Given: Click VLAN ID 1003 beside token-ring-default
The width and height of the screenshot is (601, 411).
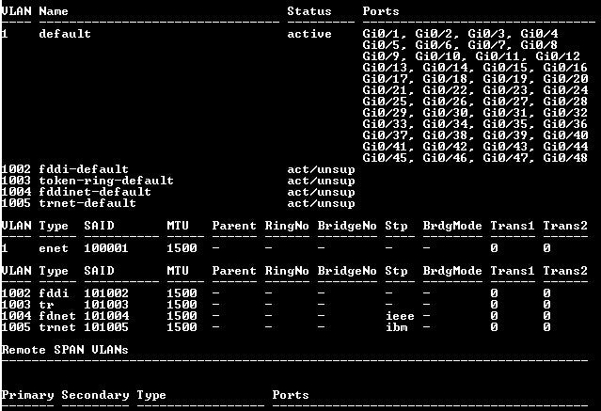Looking at the screenshot, I should [16, 181].
